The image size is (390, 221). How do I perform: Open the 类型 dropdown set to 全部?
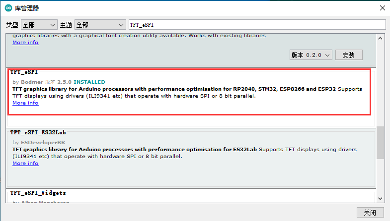[x=39, y=25]
